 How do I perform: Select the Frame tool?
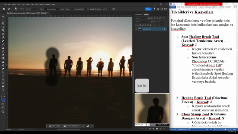pyautogui.click(x=3, y=34)
